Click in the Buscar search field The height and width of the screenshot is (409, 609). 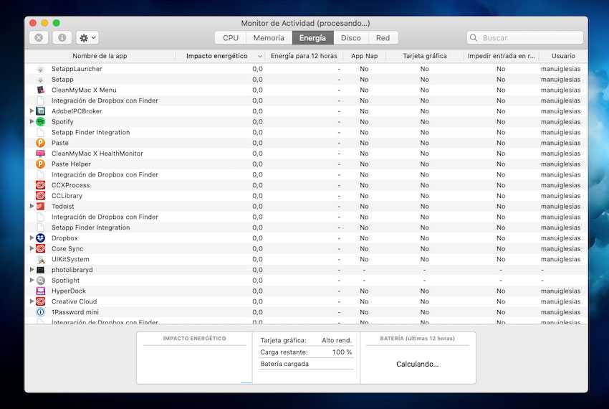(x=524, y=38)
